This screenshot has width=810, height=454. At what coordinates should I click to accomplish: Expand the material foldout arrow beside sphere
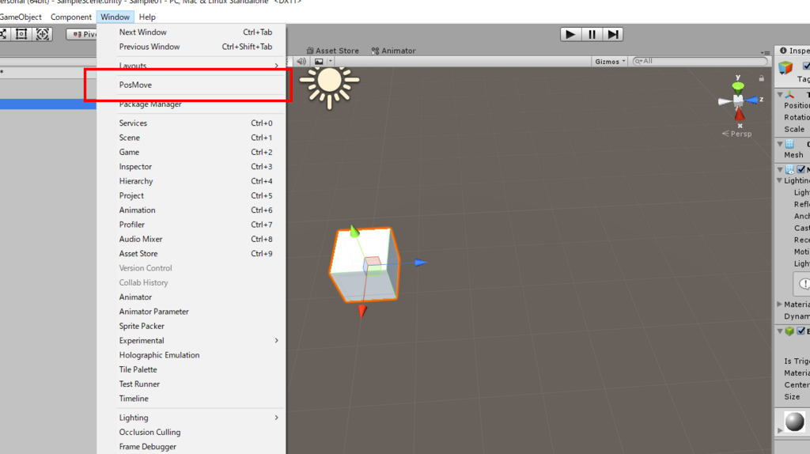[x=779, y=429]
